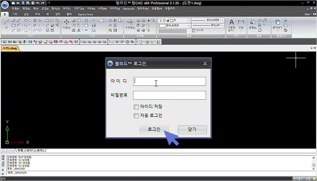The height and width of the screenshot is (181, 317).
Task: Open the 유틸리티 menu
Action: 170,9
